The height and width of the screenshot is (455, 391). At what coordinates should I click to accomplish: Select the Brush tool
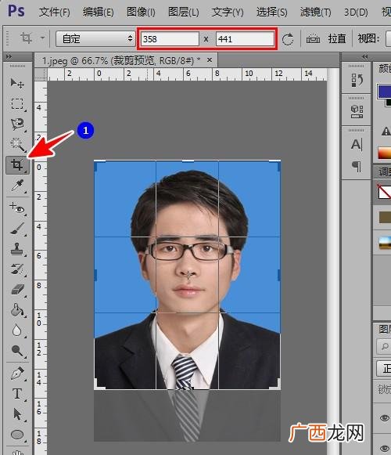[17, 229]
